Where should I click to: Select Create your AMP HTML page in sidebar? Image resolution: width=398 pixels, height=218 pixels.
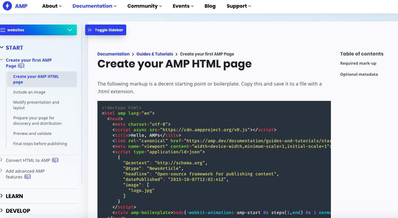(42, 79)
